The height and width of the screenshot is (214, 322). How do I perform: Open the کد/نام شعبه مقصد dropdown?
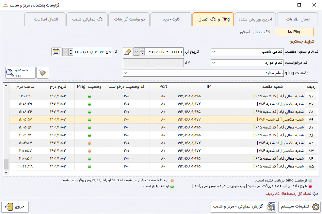pyautogui.click(x=214, y=52)
